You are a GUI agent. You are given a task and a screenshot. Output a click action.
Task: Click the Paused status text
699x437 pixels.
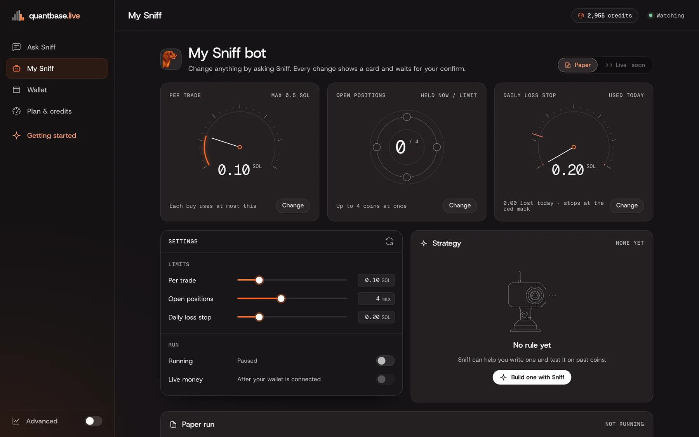(247, 361)
